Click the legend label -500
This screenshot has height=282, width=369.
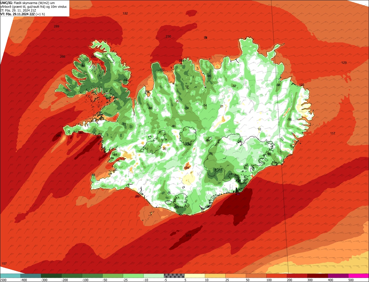coord(3,280)
